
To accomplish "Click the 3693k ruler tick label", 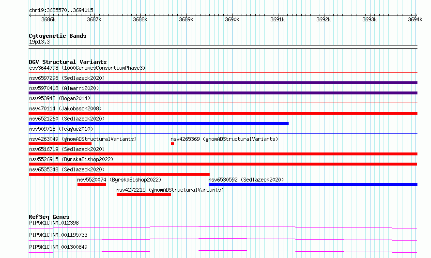I will (369, 19).
